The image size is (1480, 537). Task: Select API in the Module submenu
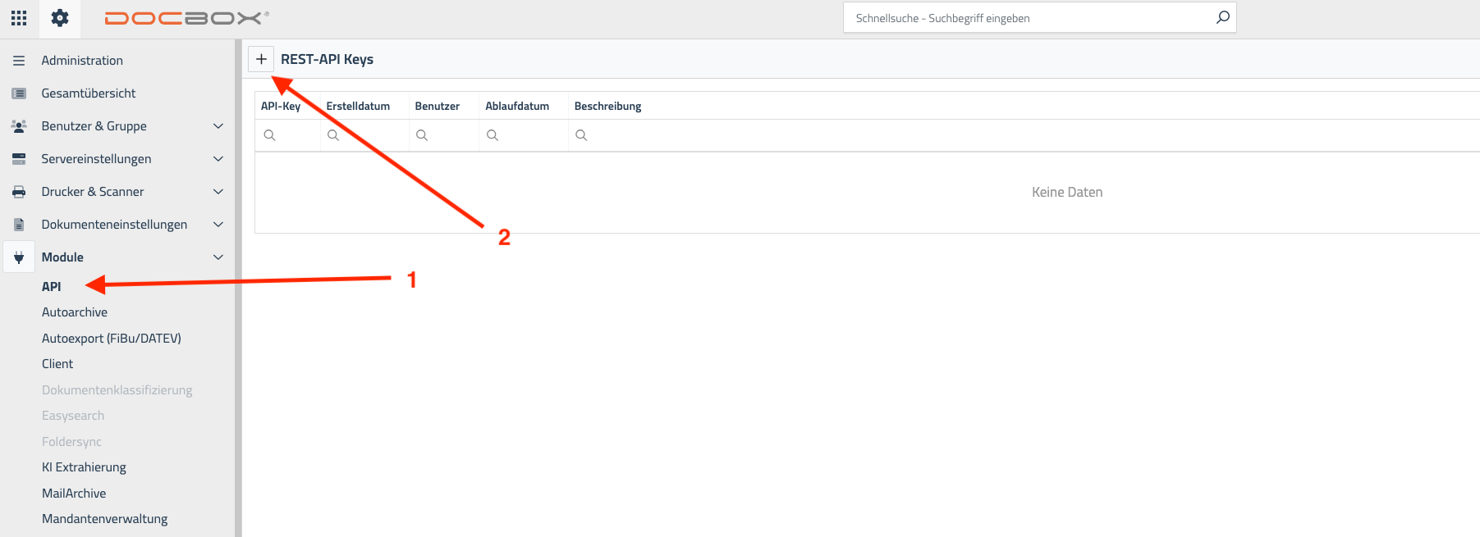point(52,286)
